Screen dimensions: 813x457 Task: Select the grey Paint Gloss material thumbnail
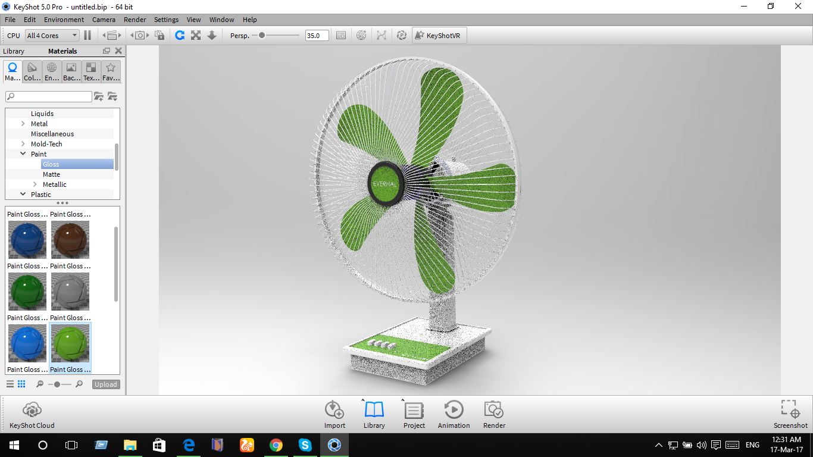70,292
